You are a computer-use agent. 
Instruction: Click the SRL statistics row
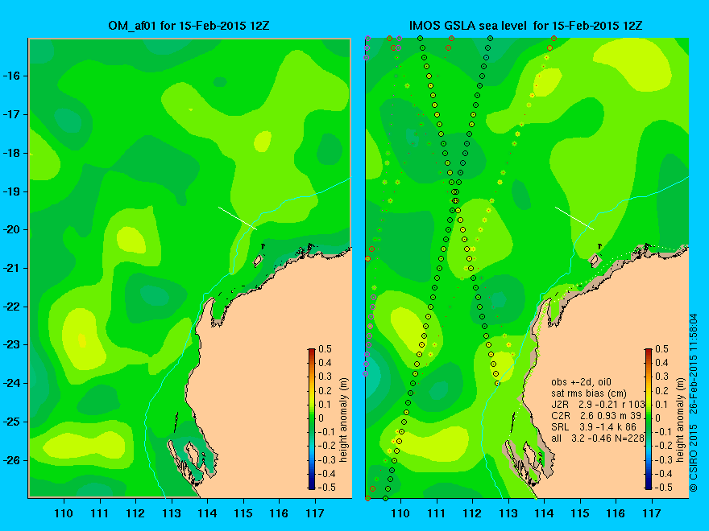point(593,427)
